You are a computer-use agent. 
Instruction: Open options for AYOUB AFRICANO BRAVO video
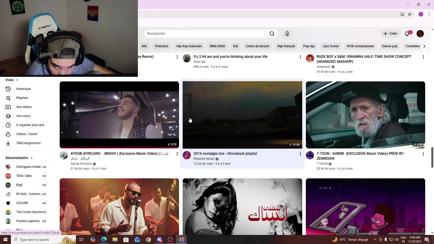[177, 154]
